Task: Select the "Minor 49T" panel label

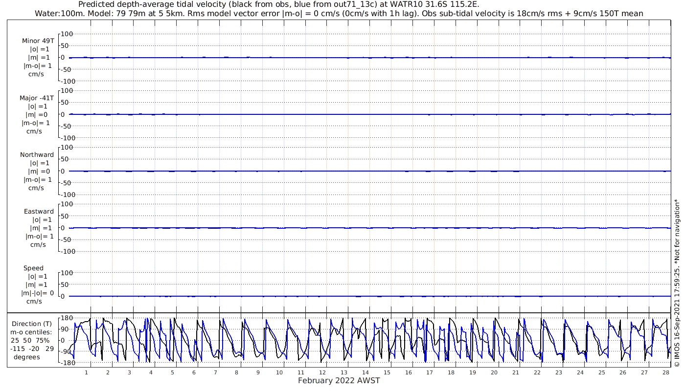Action: coord(38,41)
